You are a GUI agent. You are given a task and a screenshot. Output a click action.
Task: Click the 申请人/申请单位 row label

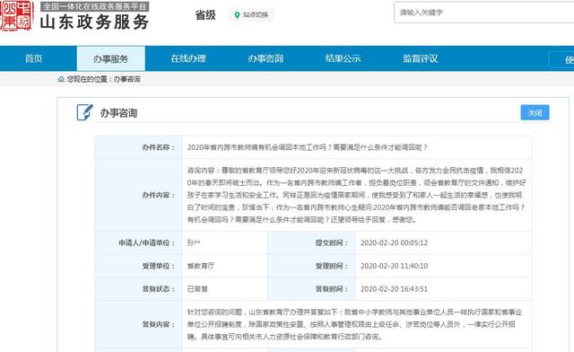pyautogui.click(x=147, y=242)
